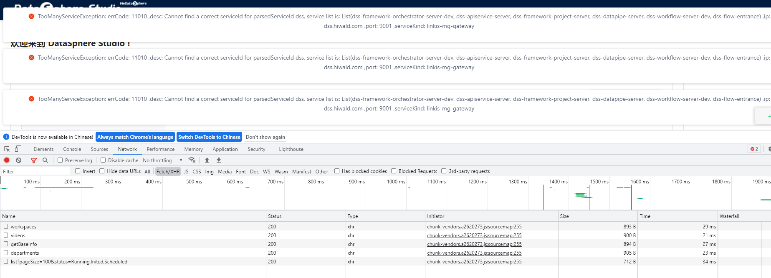
Task: Tick the Invert filter checkbox
Action: pos(78,171)
